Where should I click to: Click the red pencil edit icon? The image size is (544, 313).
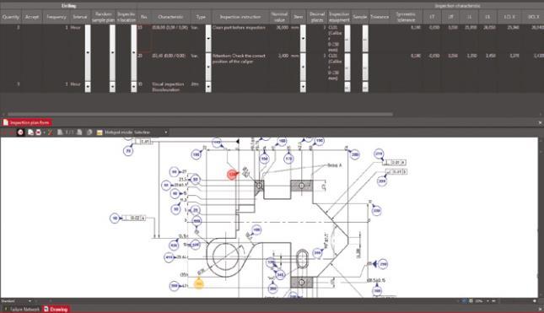tap(50, 132)
